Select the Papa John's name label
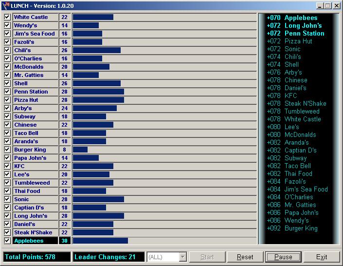Screen dimensions: 343x266 (x=36, y=158)
